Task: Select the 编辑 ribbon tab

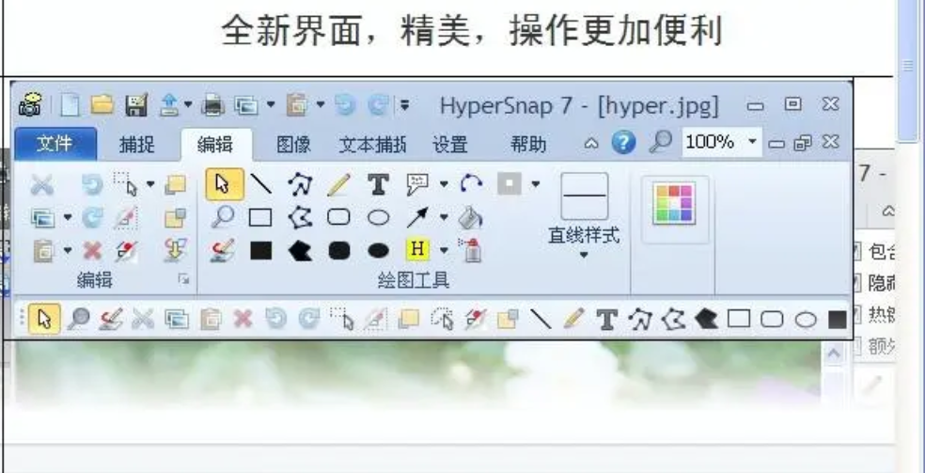Action: point(215,145)
